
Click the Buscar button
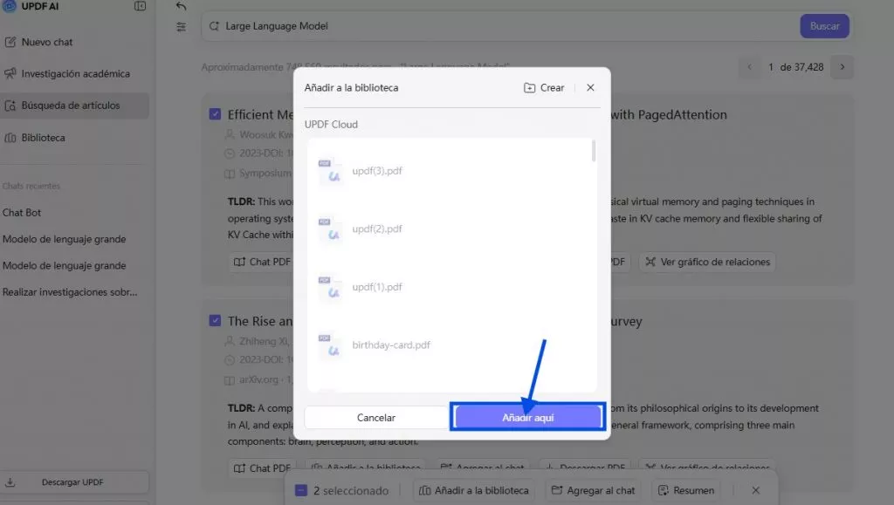(824, 26)
